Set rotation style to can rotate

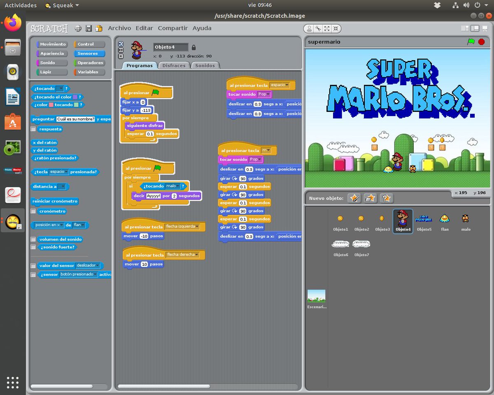click(121, 44)
